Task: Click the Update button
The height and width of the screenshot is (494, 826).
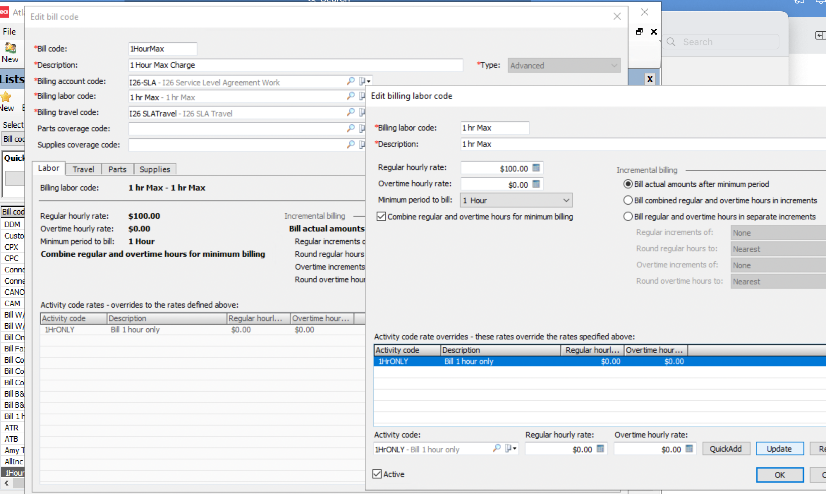Action: coord(779,449)
